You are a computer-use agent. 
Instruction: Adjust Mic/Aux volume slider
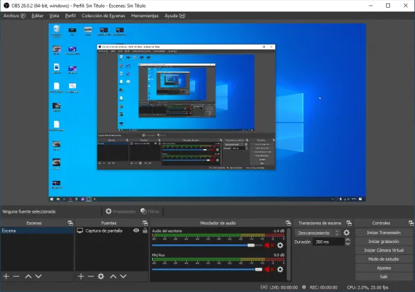click(x=258, y=269)
